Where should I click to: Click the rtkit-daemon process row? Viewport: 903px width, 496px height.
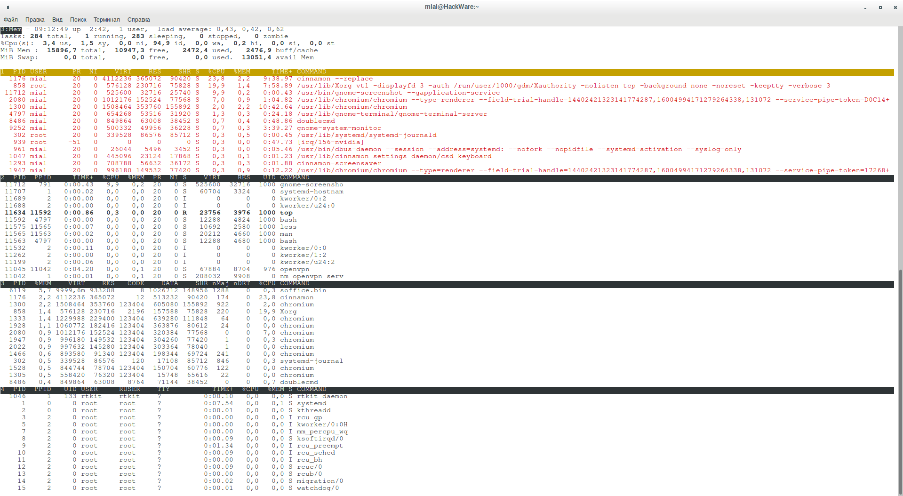tap(322, 396)
